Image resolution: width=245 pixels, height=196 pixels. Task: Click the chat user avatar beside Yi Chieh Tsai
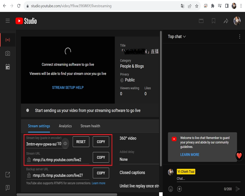(x=170, y=172)
